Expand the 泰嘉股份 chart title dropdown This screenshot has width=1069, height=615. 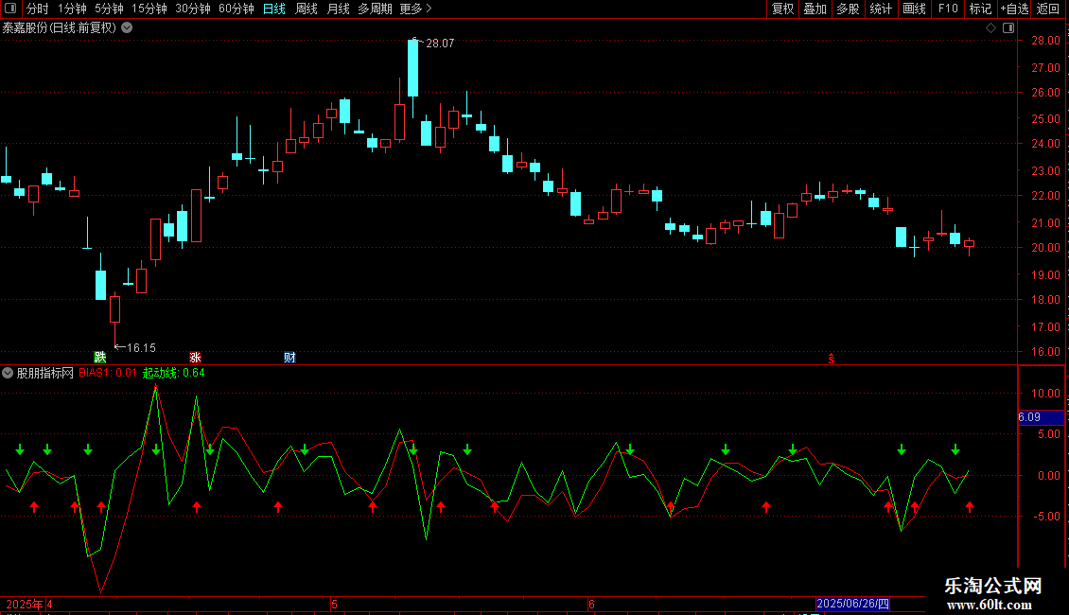tap(127, 28)
